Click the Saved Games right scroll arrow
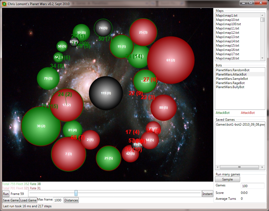 [262, 167]
